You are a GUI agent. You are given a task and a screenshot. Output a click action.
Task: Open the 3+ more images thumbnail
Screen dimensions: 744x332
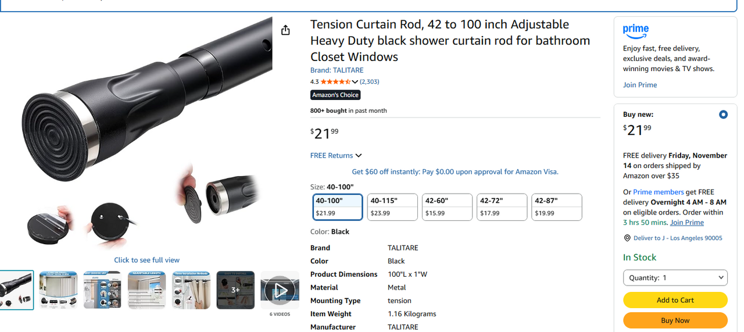click(235, 290)
